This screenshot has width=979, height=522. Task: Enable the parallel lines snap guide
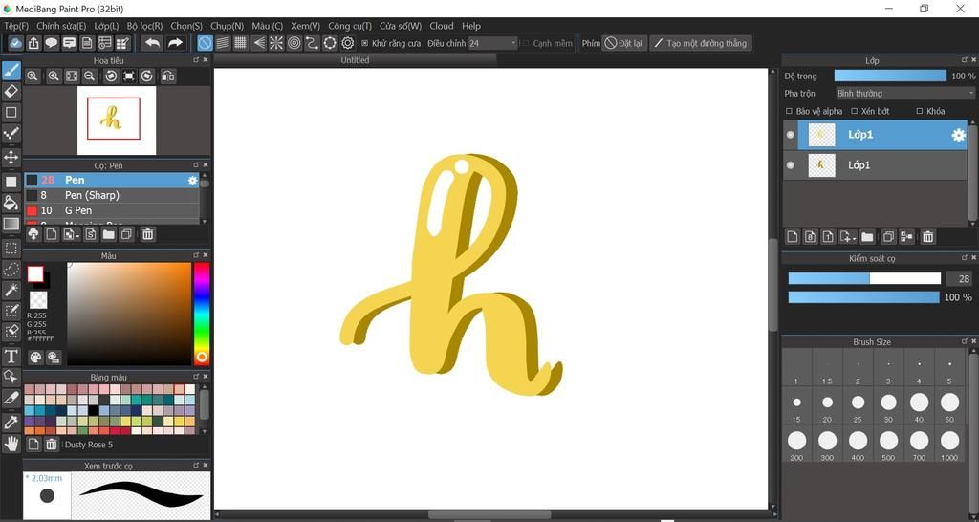tap(223, 43)
